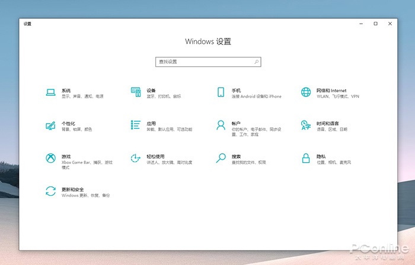Open the 隐私 padlock icon
This screenshot has width=415, height=265.
pos(306,158)
